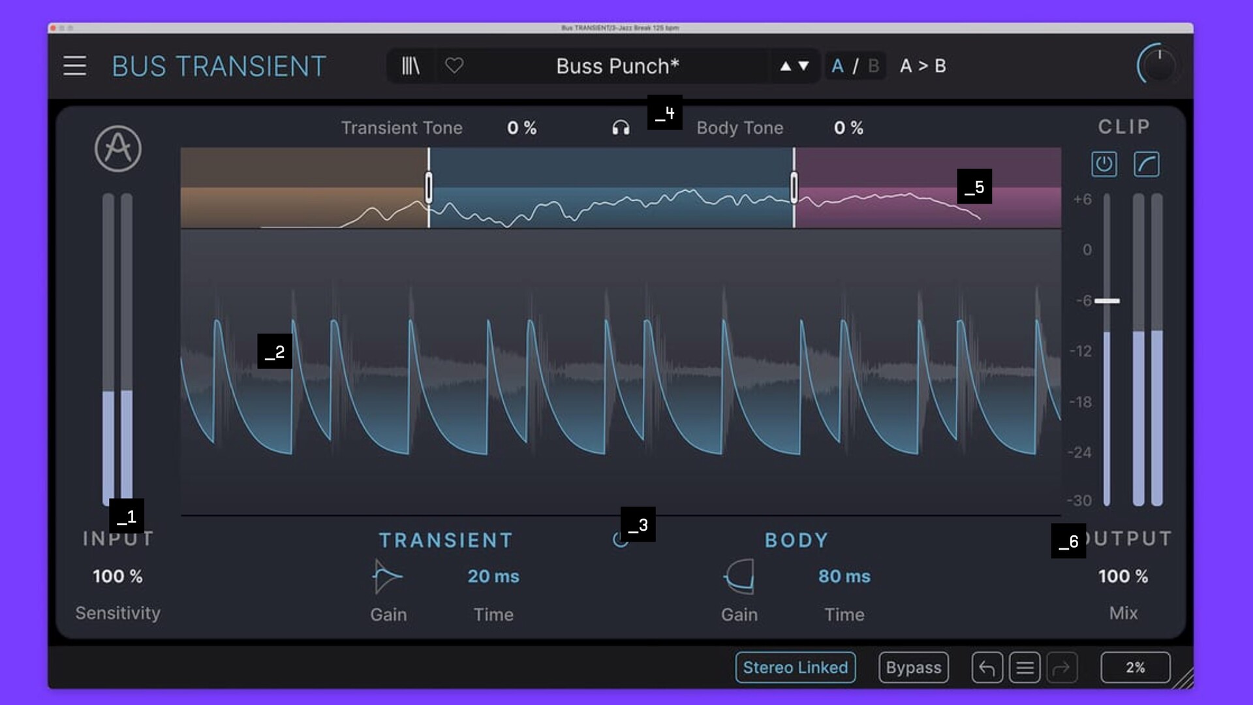
Task: Toggle the soft clip curve button
Action: click(1147, 164)
